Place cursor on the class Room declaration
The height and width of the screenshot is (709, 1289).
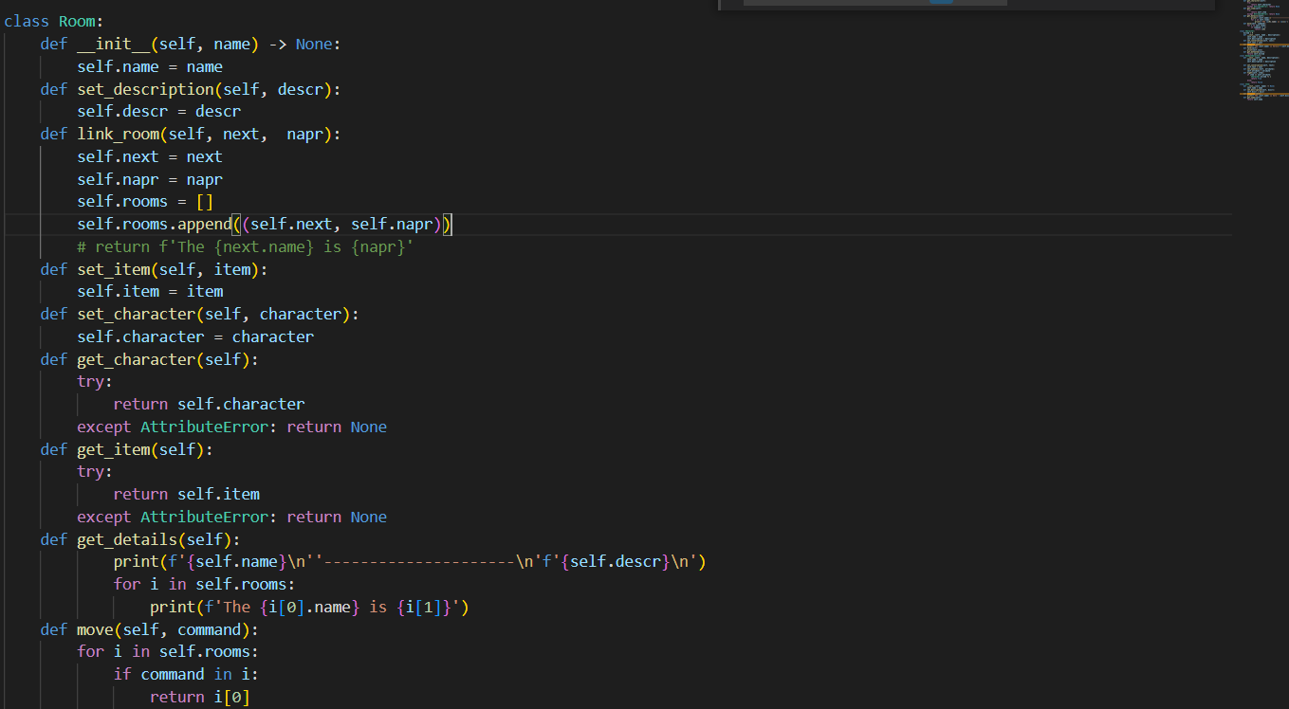[52, 21]
